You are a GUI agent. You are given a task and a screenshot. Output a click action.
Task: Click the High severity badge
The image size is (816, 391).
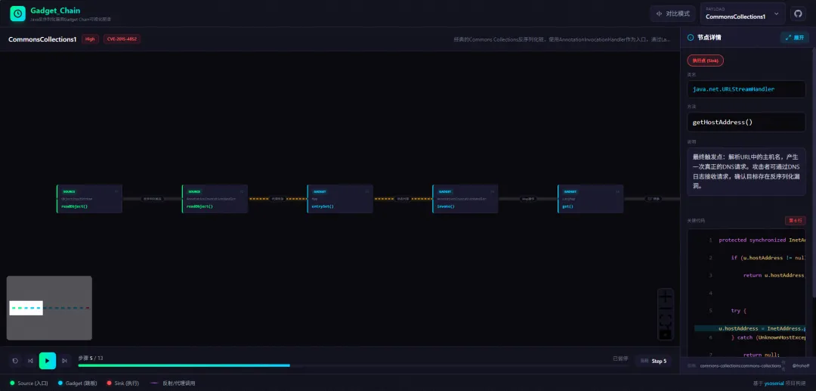(x=90, y=39)
